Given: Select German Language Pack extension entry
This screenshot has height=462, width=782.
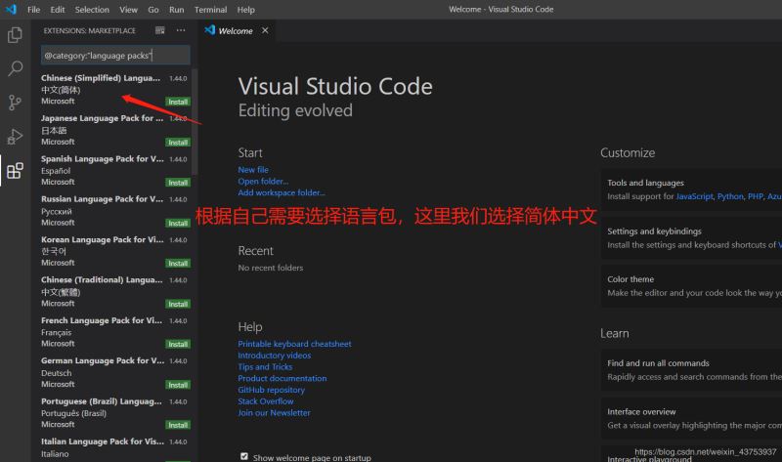Looking at the screenshot, I should point(114,372).
